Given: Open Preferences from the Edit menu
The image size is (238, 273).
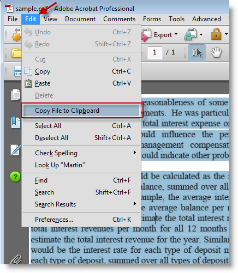Looking at the screenshot, I should (x=81, y=220).
